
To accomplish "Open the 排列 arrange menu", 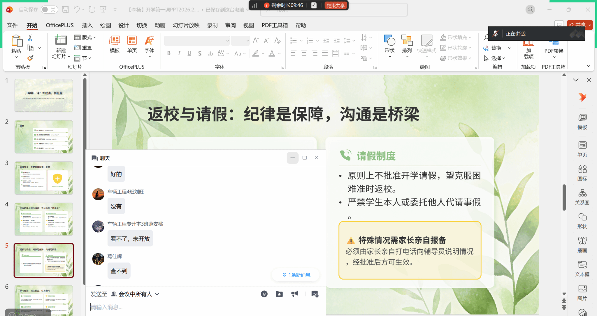I will [407, 46].
